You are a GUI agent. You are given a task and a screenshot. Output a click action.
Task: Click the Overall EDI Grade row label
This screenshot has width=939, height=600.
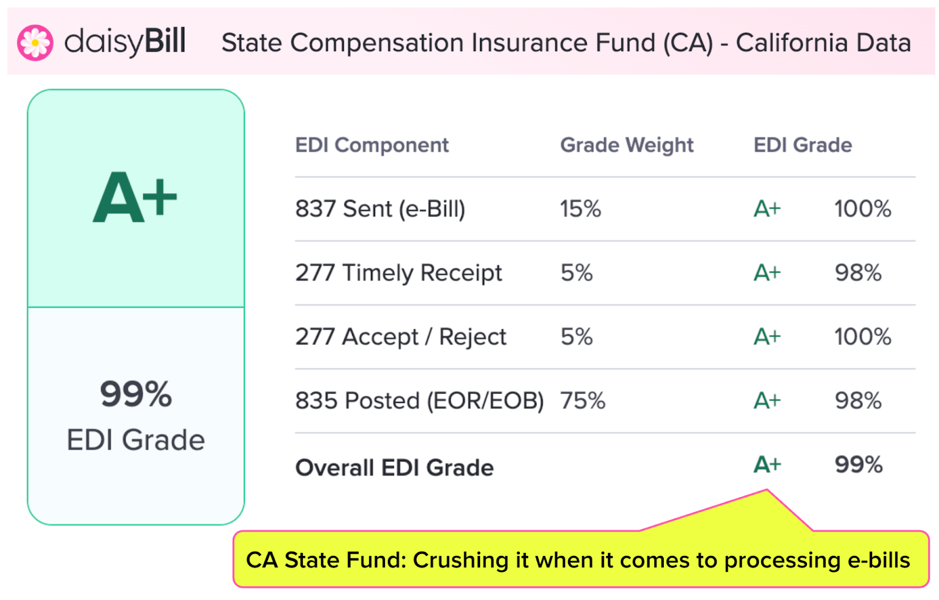click(x=394, y=468)
